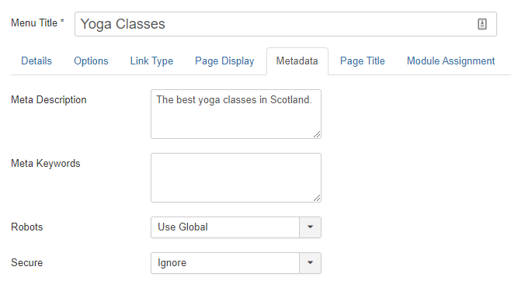Open the Module Assignment tab

click(x=450, y=61)
